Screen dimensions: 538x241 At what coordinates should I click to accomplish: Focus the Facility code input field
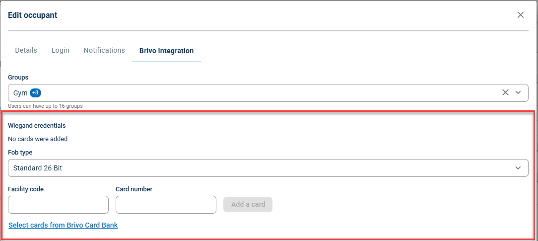pyautogui.click(x=59, y=205)
